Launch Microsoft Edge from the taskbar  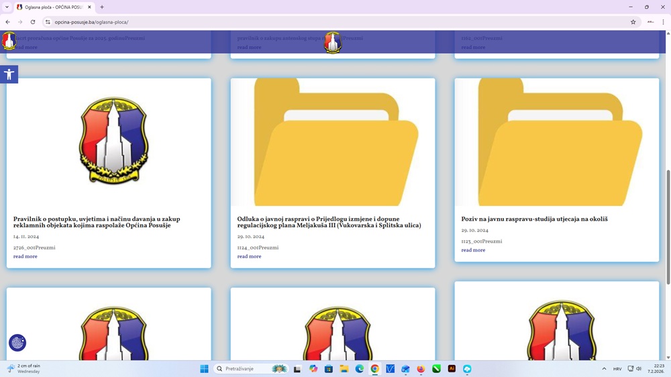tap(360, 368)
